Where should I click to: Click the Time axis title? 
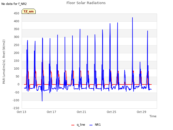click(153, 116)
